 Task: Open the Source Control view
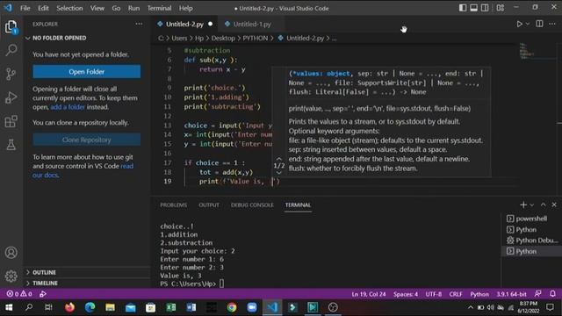pyautogui.click(x=11, y=74)
